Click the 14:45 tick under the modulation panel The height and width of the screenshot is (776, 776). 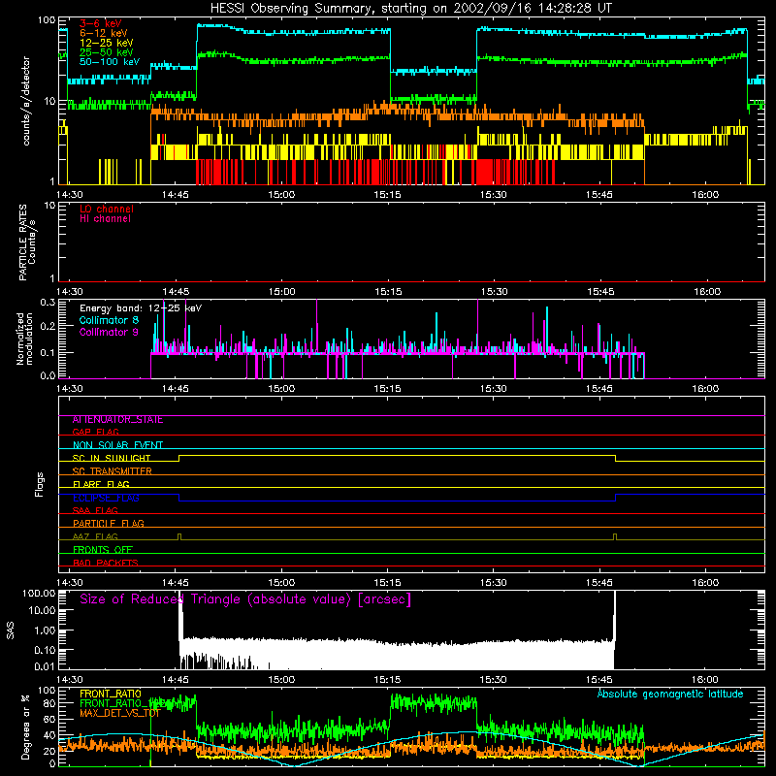point(176,389)
